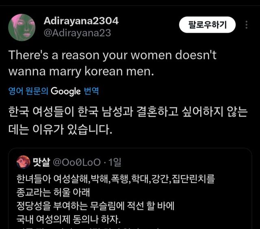The height and width of the screenshot is (229, 260).
Task: Click the quoted line 정당성을 부여하는 무슬림에
Action: point(95,206)
